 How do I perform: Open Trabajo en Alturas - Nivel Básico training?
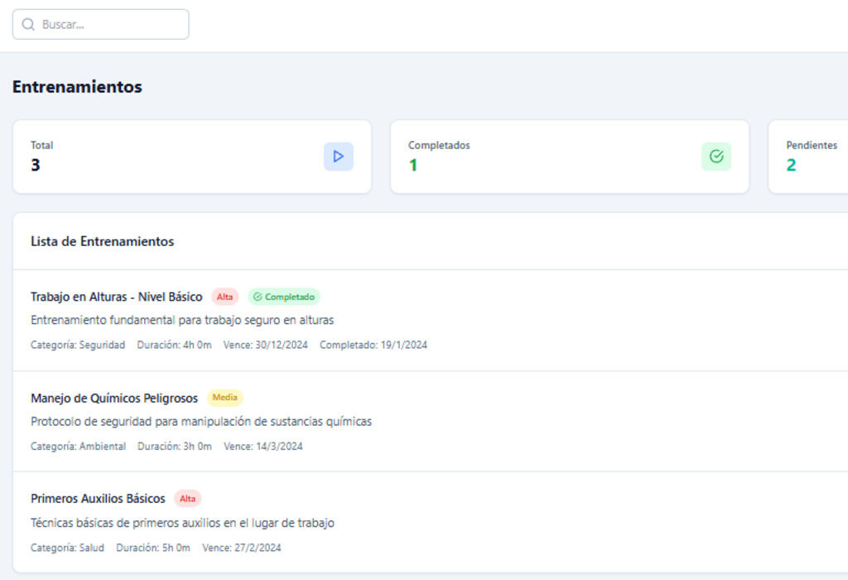click(x=116, y=297)
